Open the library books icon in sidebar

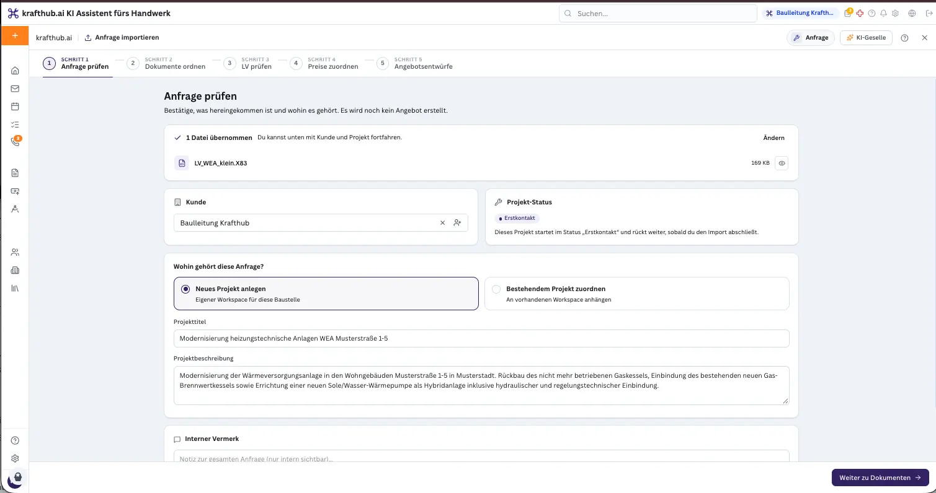[x=15, y=288]
